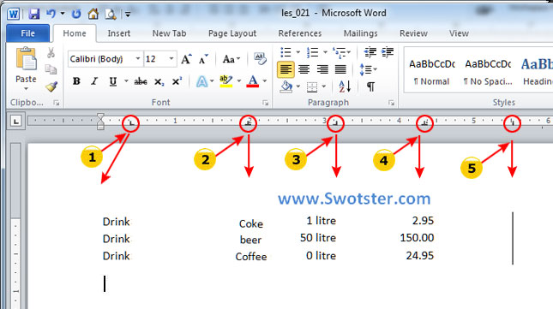Image resolution: width=553 pixels, height=309 pixels.
Task: Toggle Bold formatting
Action: [x=76, y=81]
